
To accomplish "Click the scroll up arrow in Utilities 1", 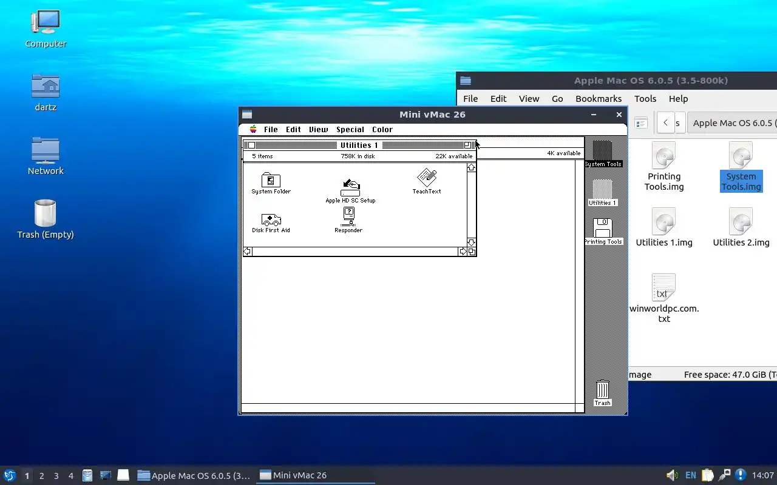I will click(x=472, y=167).
